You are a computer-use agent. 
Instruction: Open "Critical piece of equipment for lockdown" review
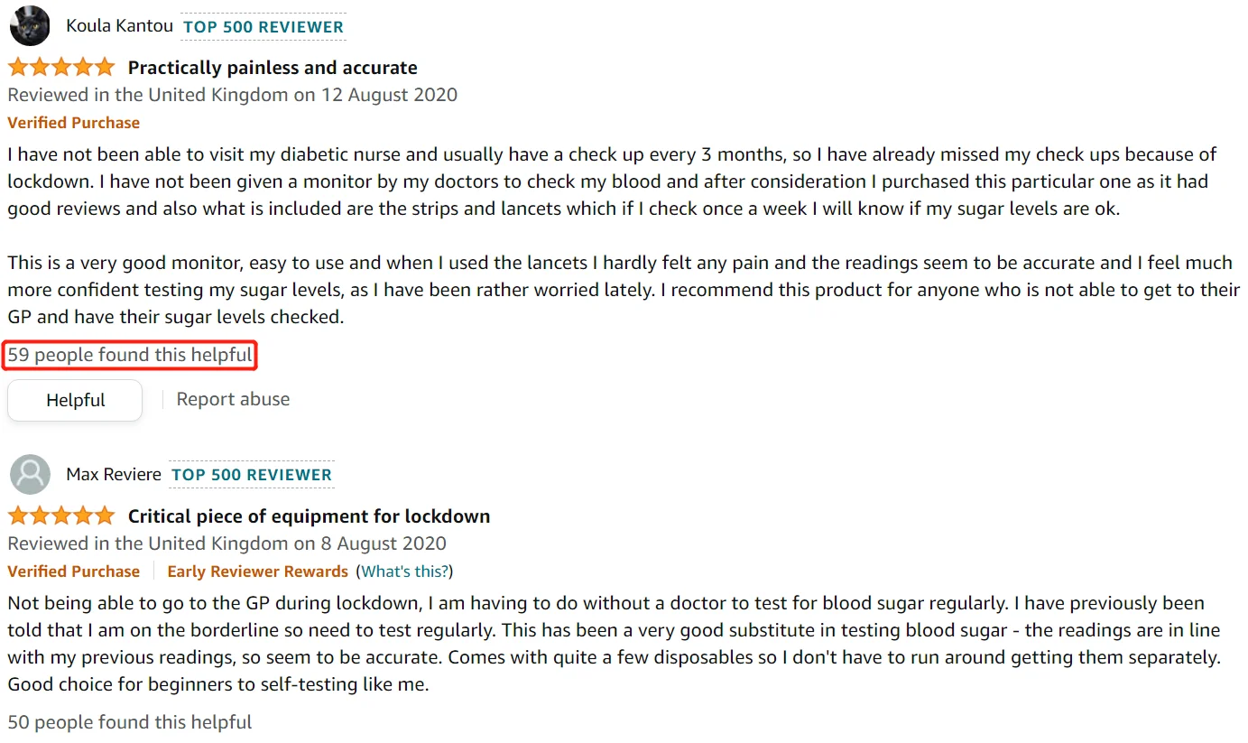pyautogui.click(x=309, y=516)
